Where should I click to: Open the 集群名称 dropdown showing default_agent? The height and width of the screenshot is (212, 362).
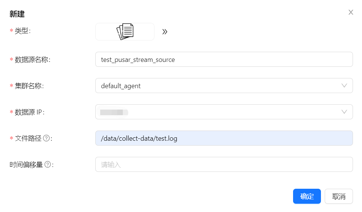[218, 86]
